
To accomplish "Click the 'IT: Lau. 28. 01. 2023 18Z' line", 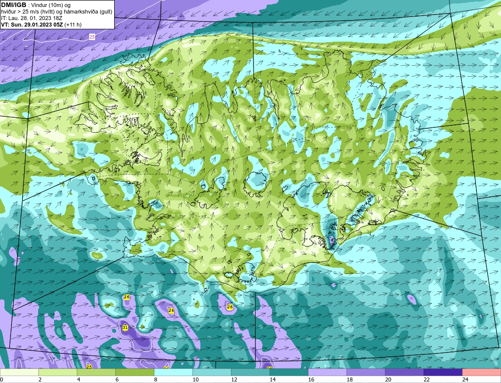I will 32,18.
